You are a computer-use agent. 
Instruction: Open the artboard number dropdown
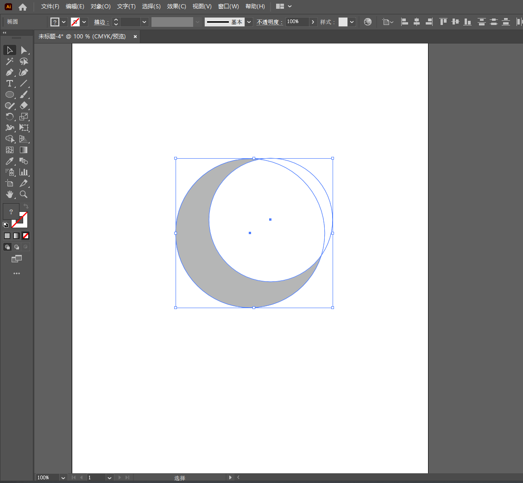pos(109,477)
